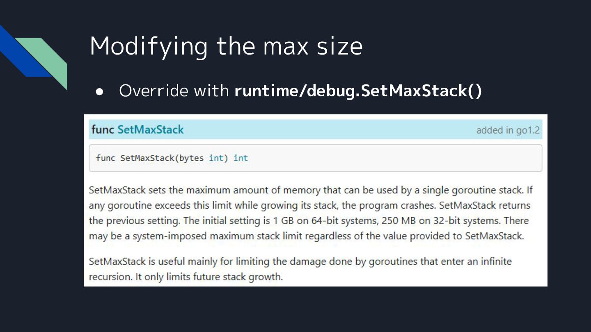Click the "Override with" text
591x332 pixels.
pos(174,91)
